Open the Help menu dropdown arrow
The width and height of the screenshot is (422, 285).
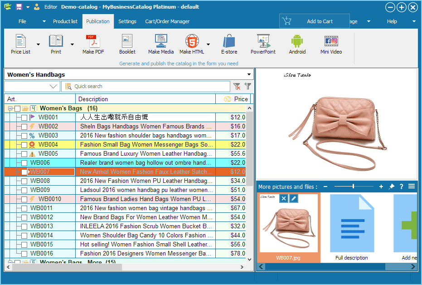point(414,21)
